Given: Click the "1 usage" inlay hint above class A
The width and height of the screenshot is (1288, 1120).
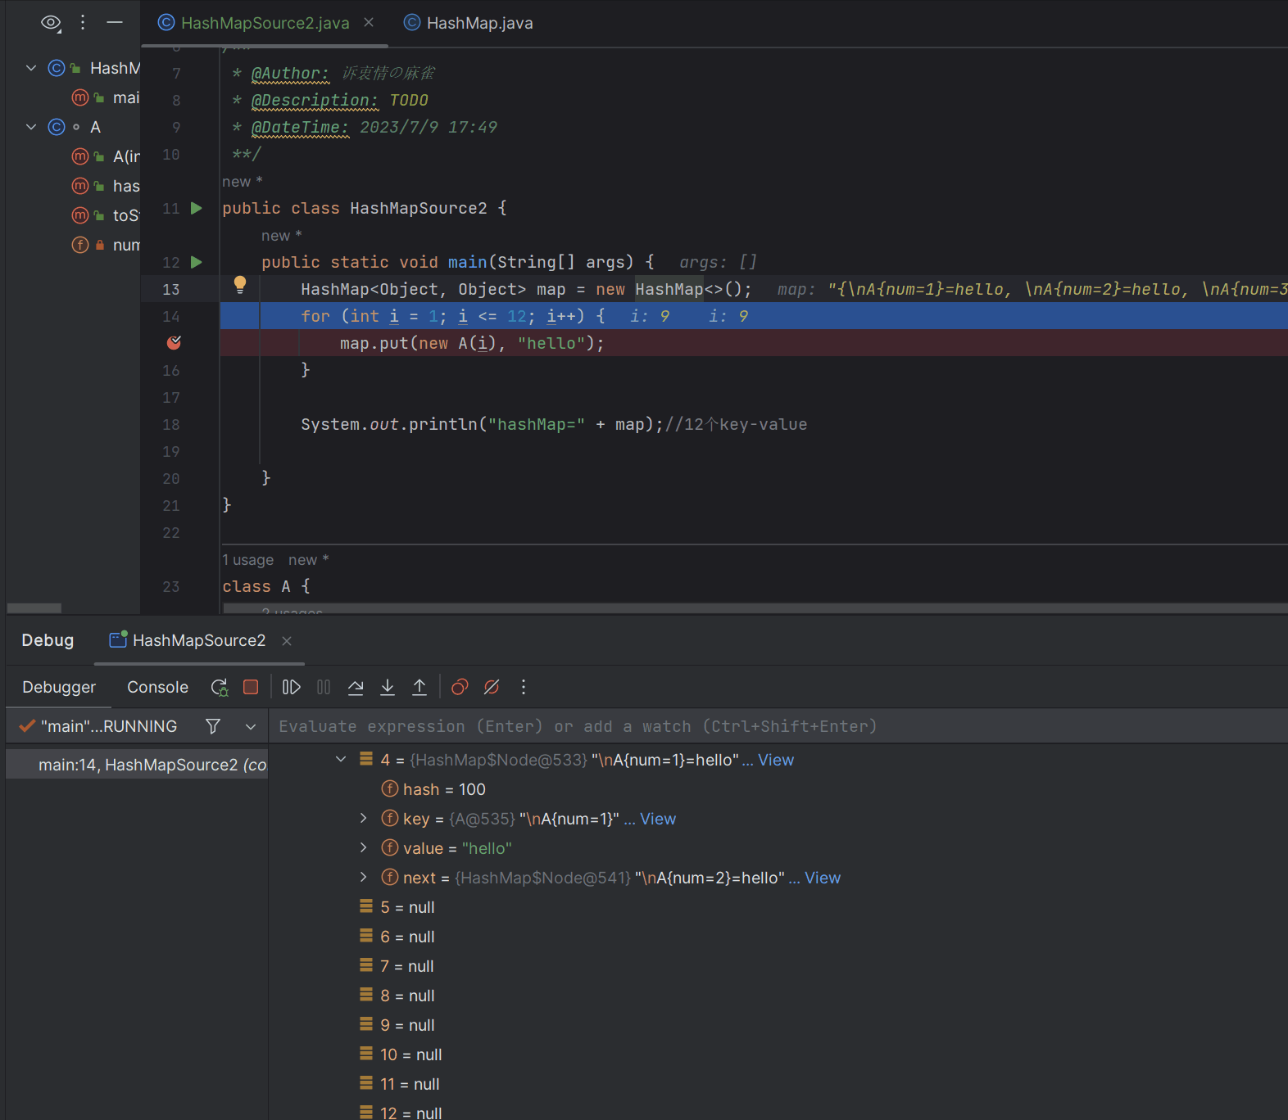Looking at the screenshot, I should pyautogui.click(x=248, y=560).
